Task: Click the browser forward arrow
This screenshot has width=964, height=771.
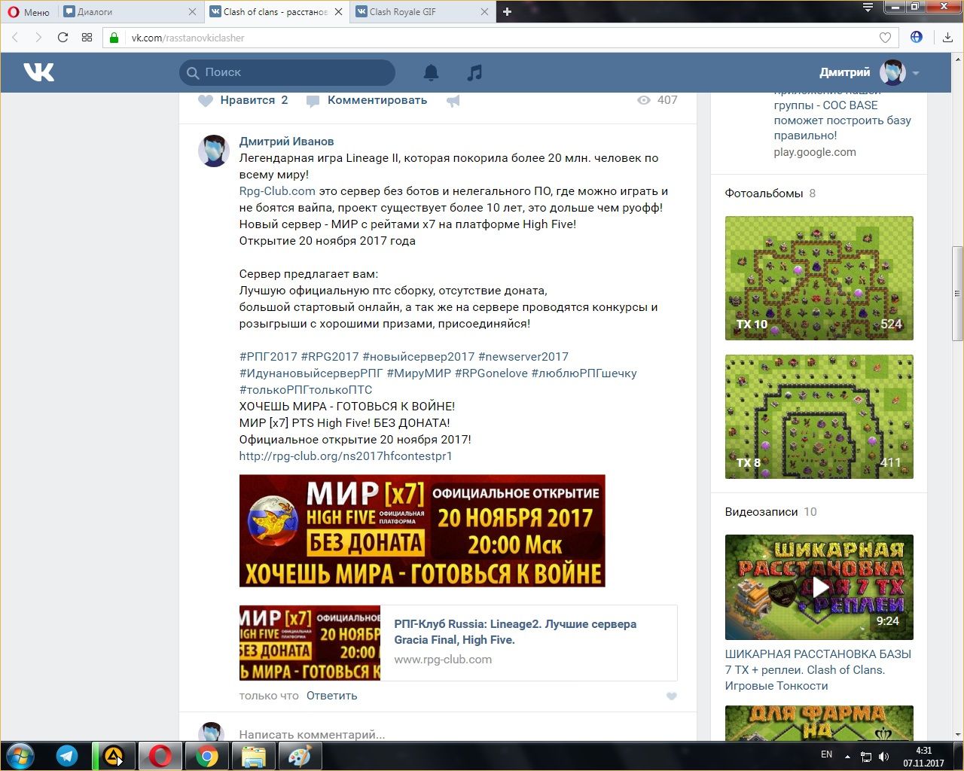Action: tap(38, 38)
